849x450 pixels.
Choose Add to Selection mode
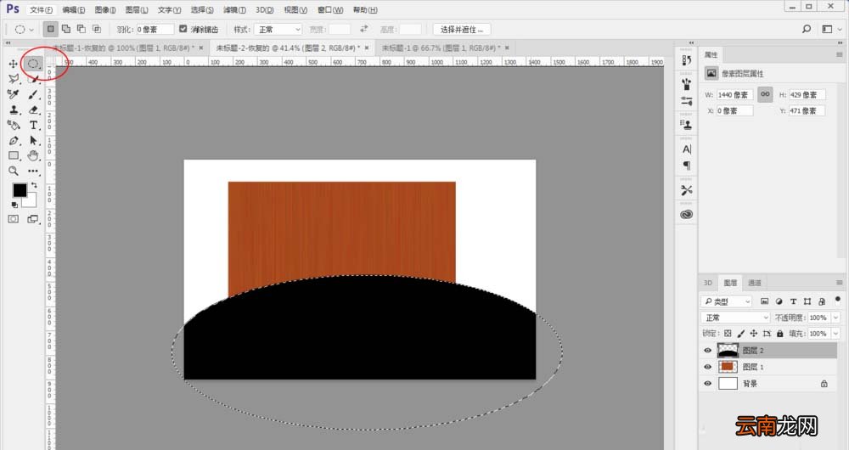(66, 29)
